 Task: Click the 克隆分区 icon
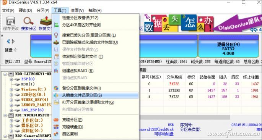pos(56,120)
